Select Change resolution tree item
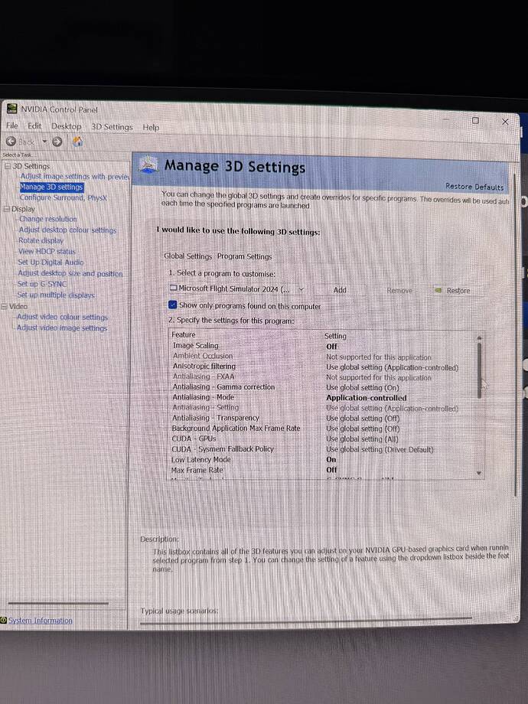The width and height of the screenshot is (528, 704). (47, 219)
